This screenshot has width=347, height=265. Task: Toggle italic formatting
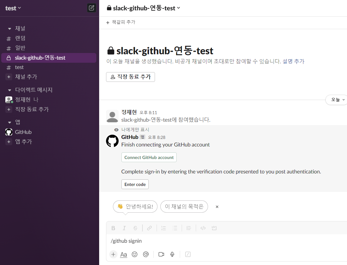(x=124, y=228)
